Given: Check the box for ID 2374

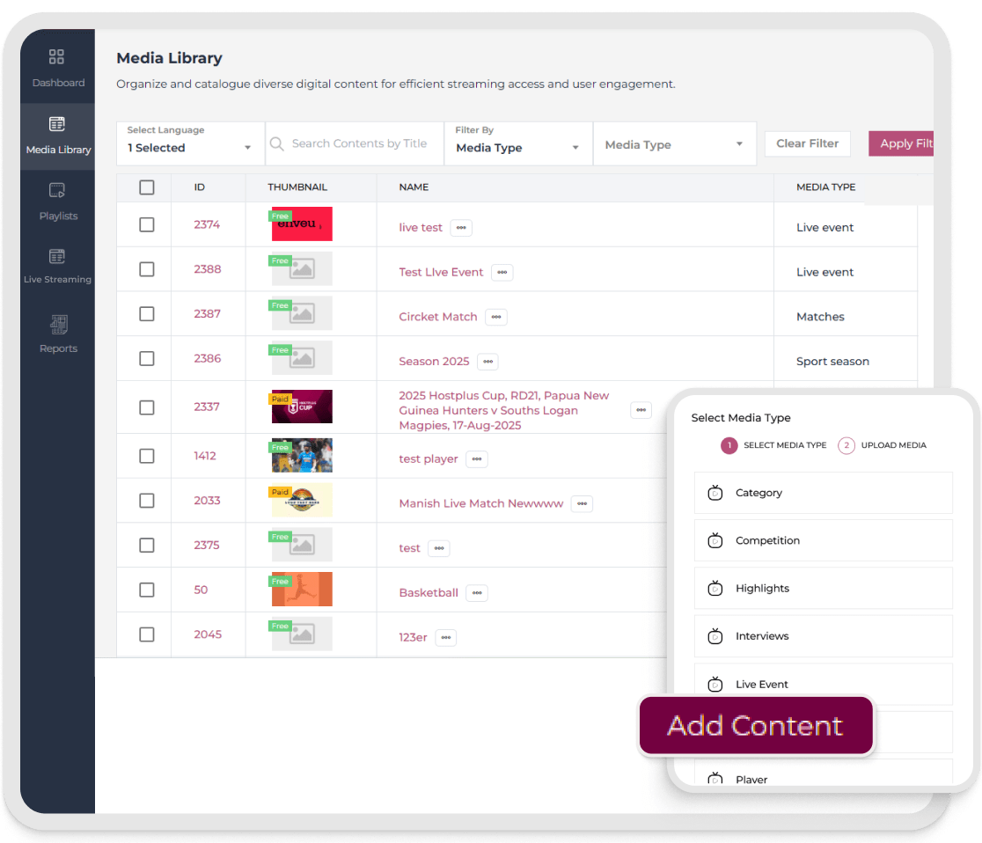Looking at the screenshot, I should click(147, 225).
